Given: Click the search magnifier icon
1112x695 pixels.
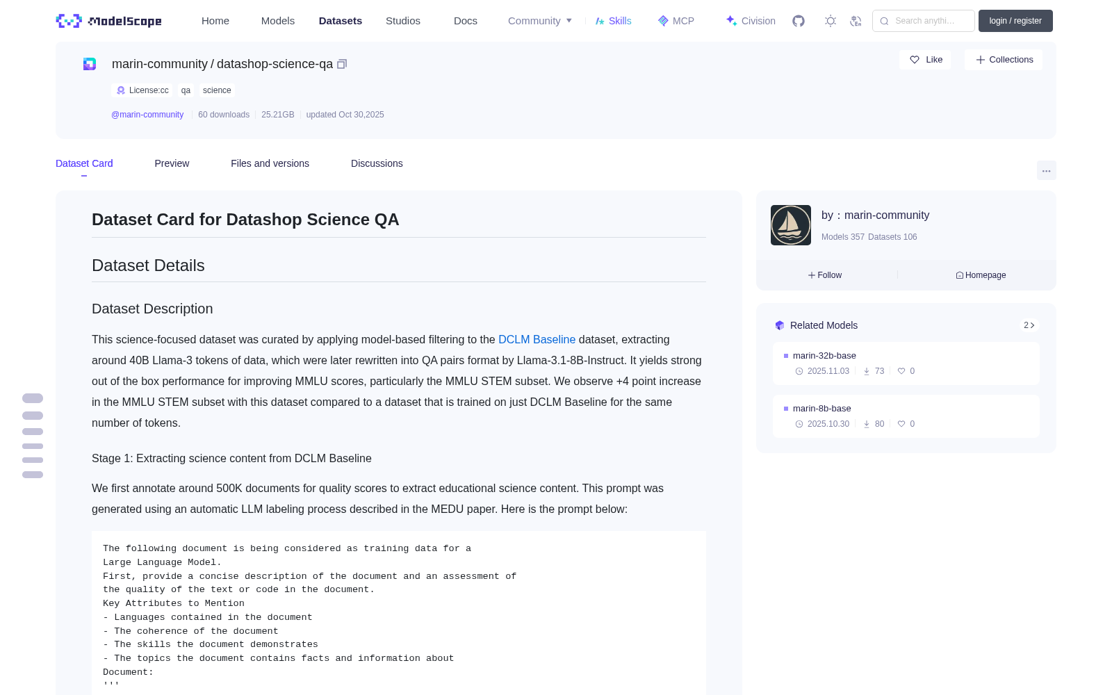Looking at the screenshot, I should tap(884, 21).
